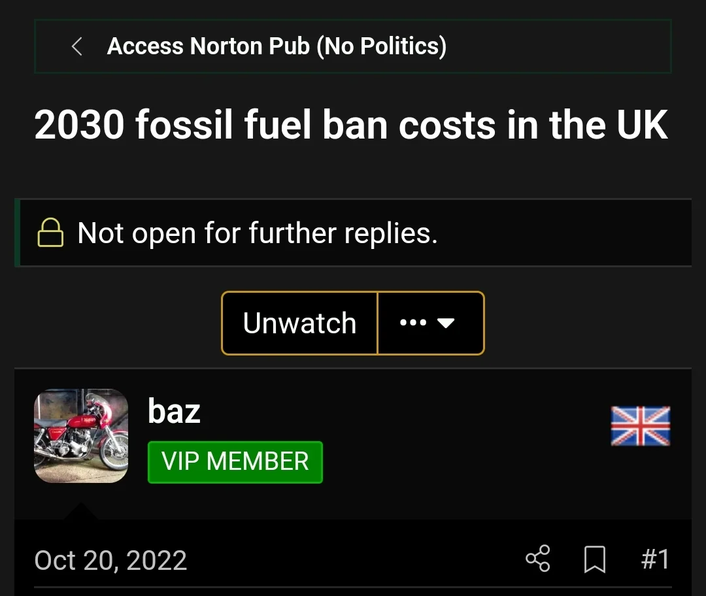This screenshot has height=596, width=706.
Task: Click the padlock icon on locked notice
Action: [50, 233]
